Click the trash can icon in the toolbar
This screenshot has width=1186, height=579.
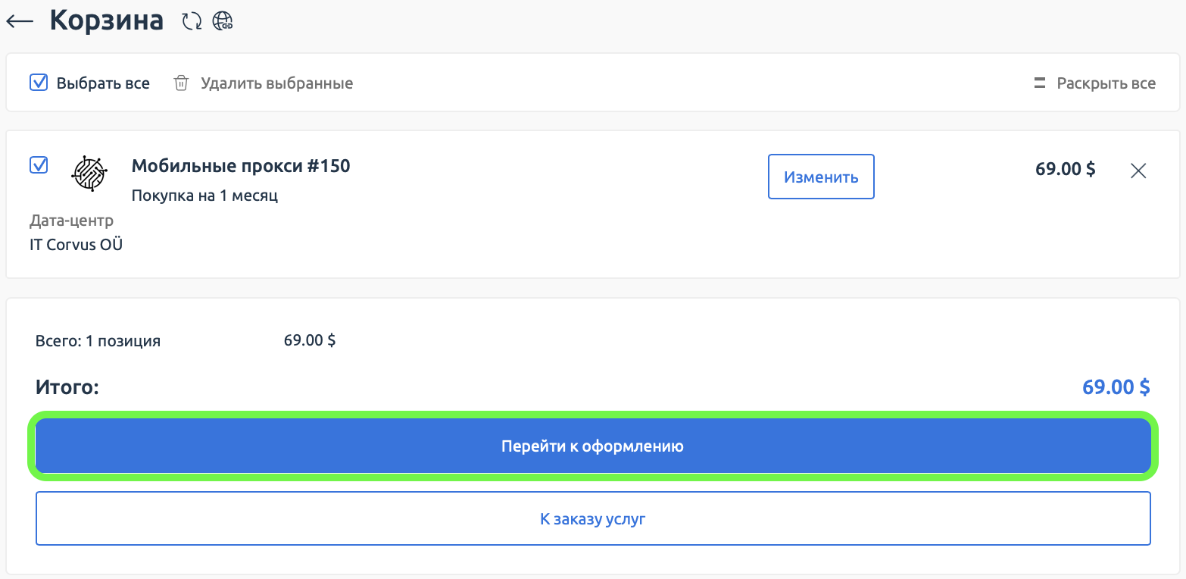click(x=181, y=83)
